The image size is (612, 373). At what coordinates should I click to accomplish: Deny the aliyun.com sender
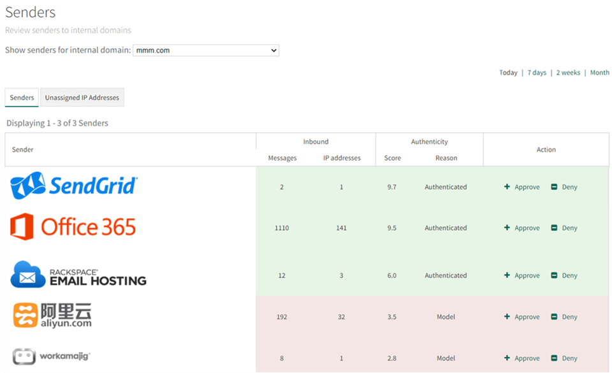pyautogui.click(x=564, y=317)
